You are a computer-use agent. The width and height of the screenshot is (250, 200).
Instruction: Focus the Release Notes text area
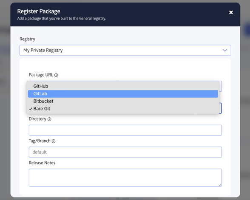pyautogui.click(x=125, y=177)
